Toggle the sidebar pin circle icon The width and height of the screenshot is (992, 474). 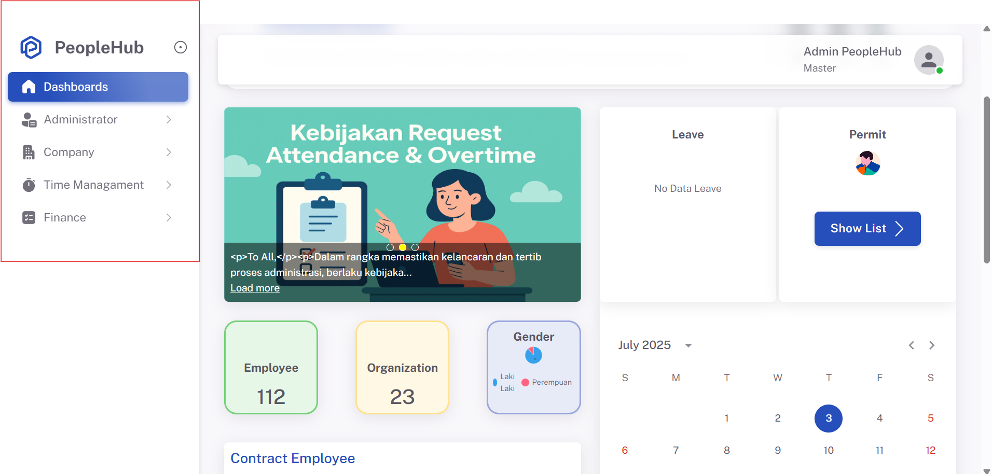pyautogui.click(x=180, y=47)
